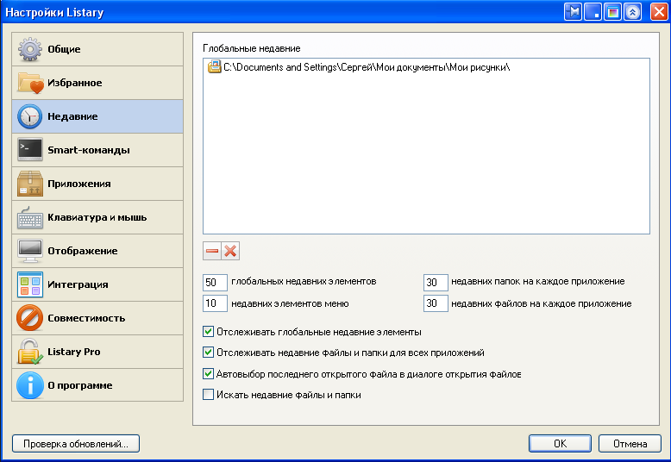Toggle tracking recent files for all applications

point(208,353)
